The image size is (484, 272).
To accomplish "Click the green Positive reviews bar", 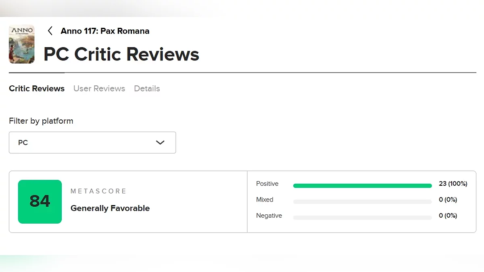I will point(362,186).
